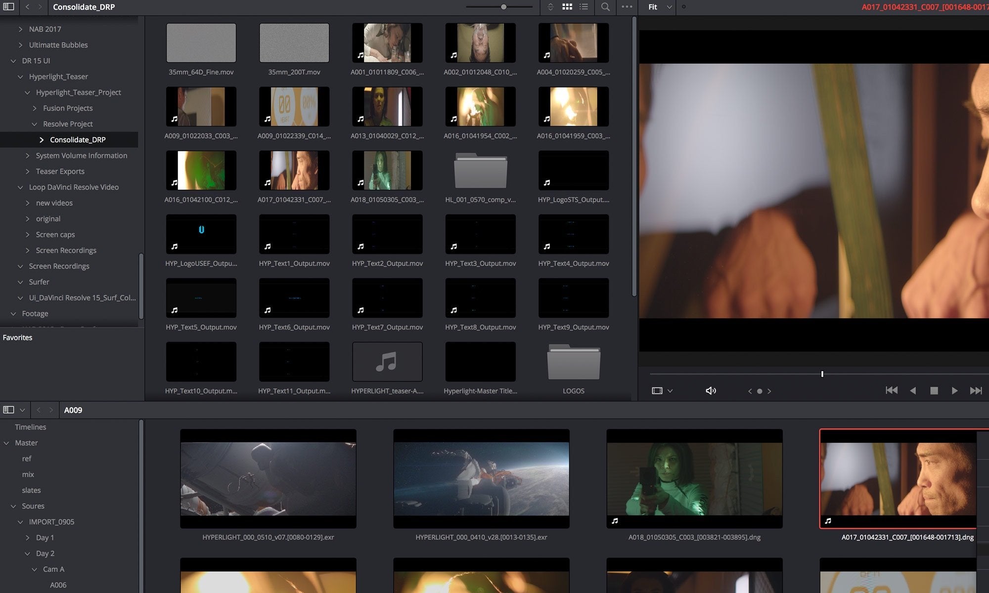Toggle visibility of Screen Recordings folder
Screen dimensions: 989x593
(20, 265)
